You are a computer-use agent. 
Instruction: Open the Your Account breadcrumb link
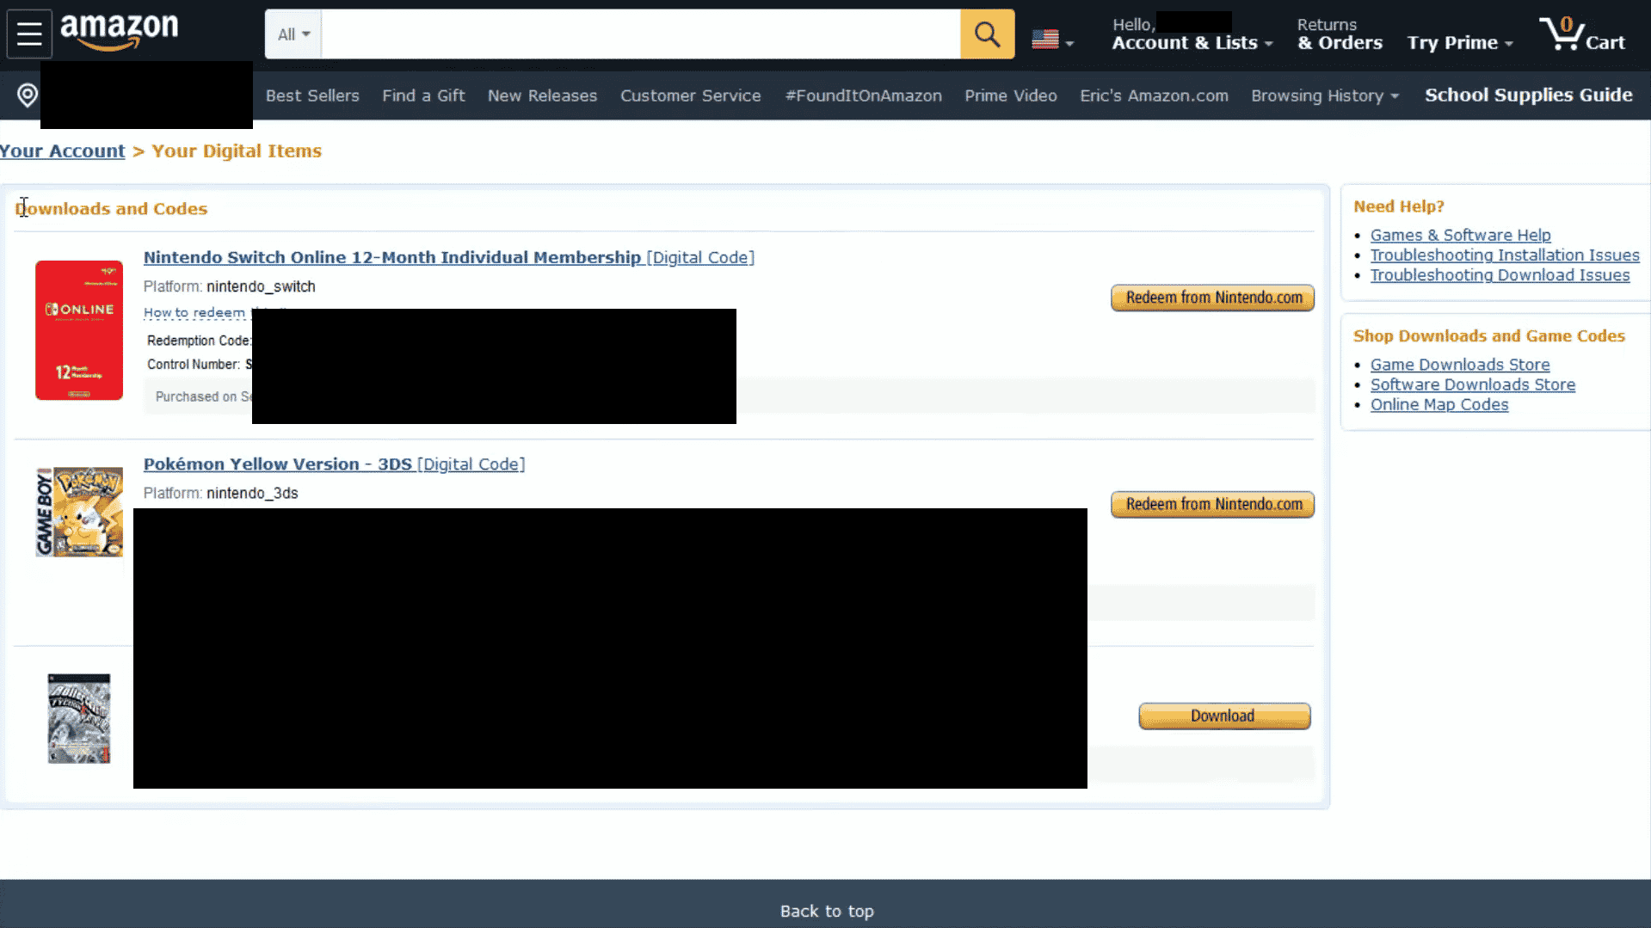tap(62, 151)
